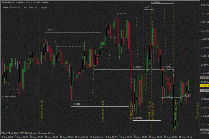This screenshot has height=139, width=209.
Task: Click the 1.42105 price axis value
Action: tap(205, 31)
